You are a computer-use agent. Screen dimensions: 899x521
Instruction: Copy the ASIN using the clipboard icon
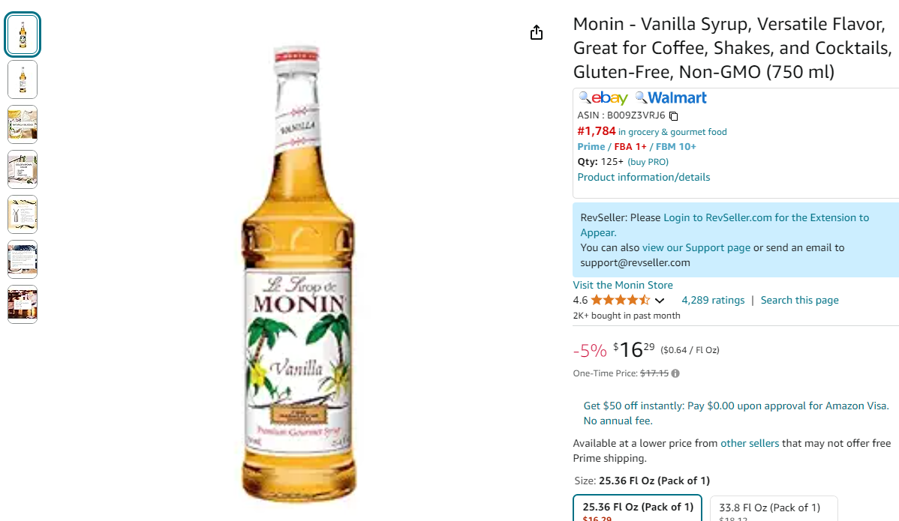[674, 116]
